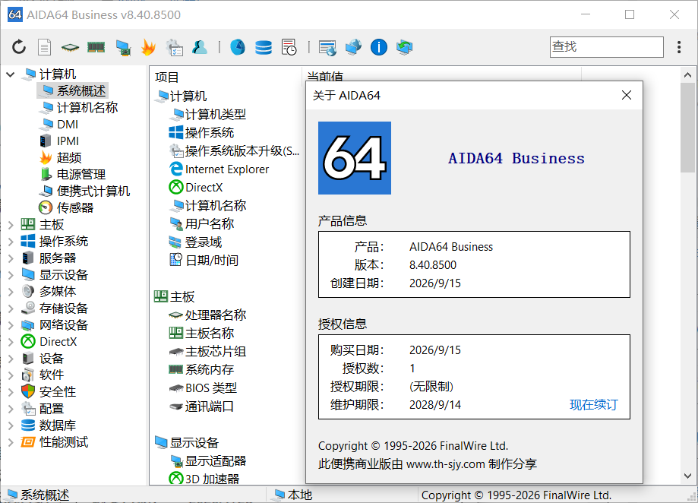Image resolution: width=698 pixels, height=503 pixels.
Task: Click the CPU chip toolbar icon
Action: (x=70, y=47)
